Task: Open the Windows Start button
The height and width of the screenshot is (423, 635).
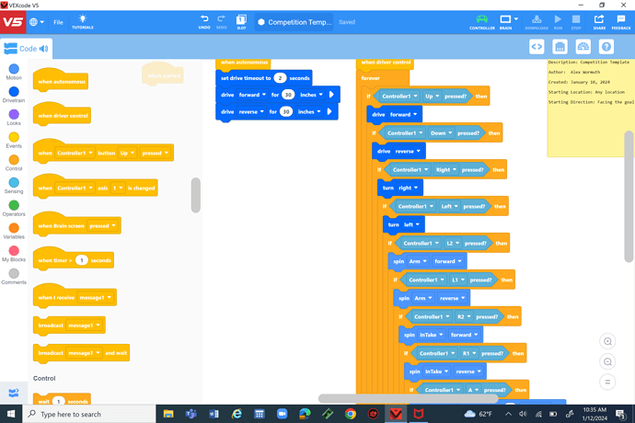Action: [11, 414]
